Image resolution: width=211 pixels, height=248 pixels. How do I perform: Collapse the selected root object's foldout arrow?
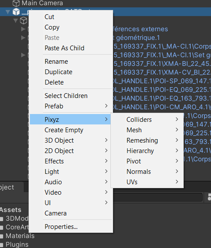pyautogui.click(x=8, y=12)
